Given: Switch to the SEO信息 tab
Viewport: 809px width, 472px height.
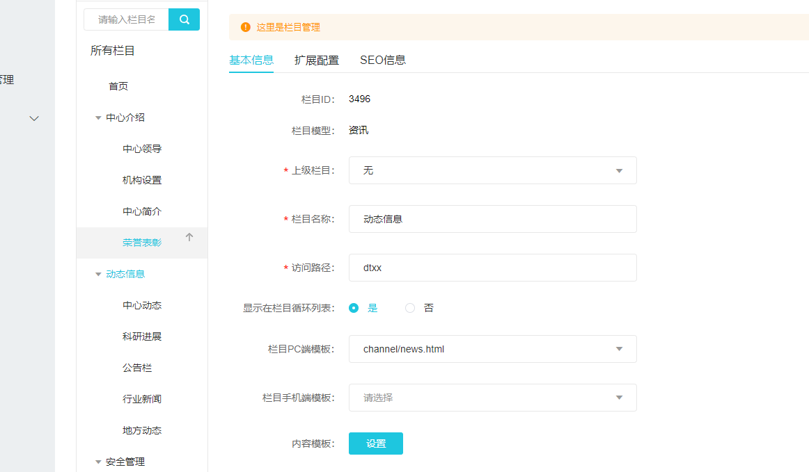Looking at the screenshot, I should point(383,60).
